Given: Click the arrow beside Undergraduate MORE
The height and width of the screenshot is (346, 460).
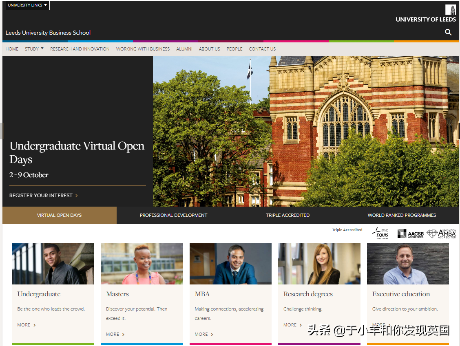Looking at the screenshot, I should tap(35, 325).
